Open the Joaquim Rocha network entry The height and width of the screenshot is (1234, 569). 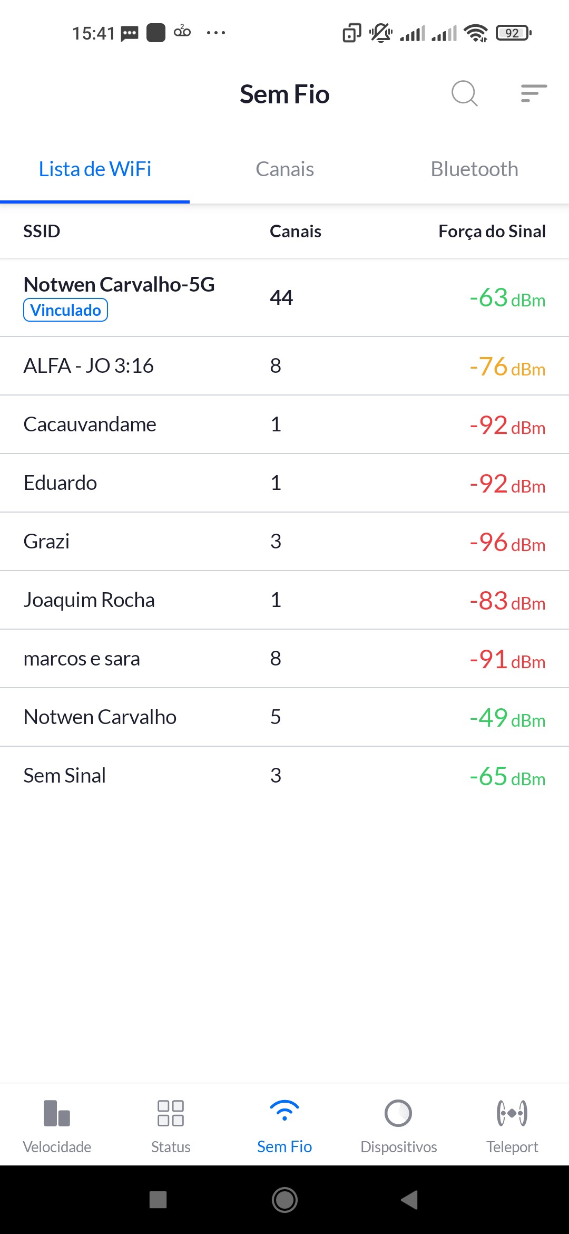(x=89, y=600)
